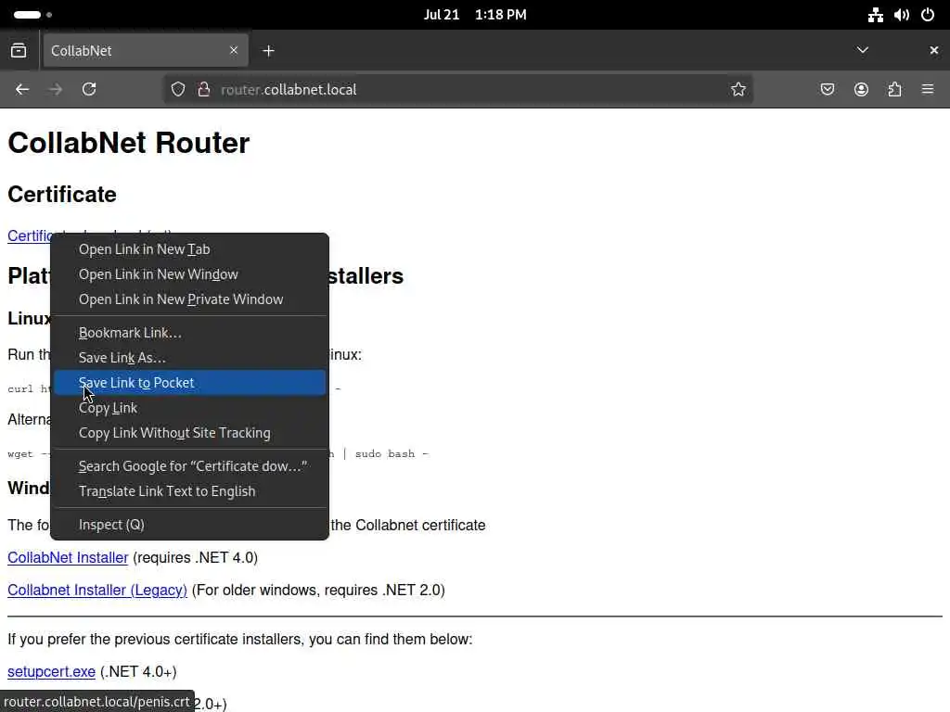
Task: Open the Firefox account icon
Action: (861, 89)
